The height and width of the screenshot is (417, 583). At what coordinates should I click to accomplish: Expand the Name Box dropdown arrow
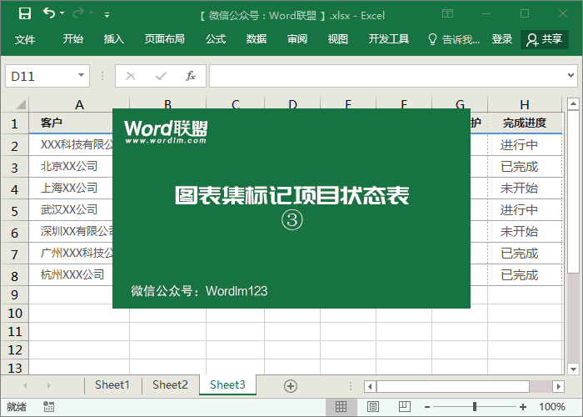coord(81,75)
